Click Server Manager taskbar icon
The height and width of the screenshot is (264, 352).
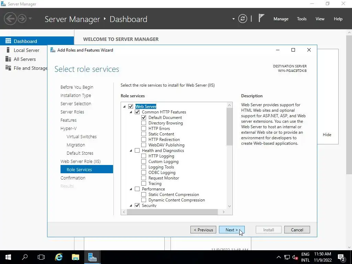(92, 257)
